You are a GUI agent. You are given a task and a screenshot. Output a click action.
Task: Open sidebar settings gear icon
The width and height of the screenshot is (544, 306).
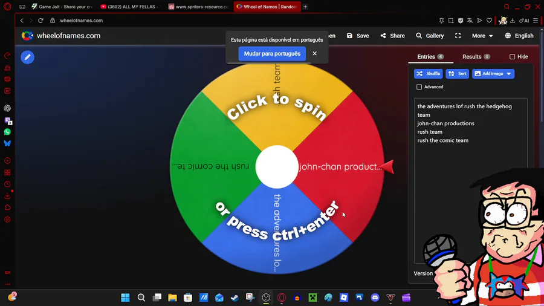click(7, 220)
